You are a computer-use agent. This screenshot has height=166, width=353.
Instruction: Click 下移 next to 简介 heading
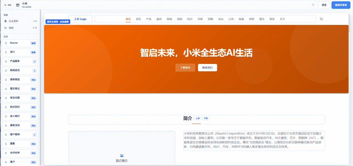click(x=206, y=118)
